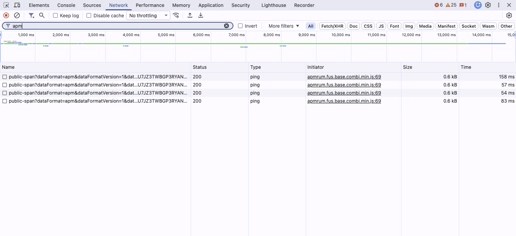Filter by Font requests
The image size is (516, 236).
(x=394, y=26)
